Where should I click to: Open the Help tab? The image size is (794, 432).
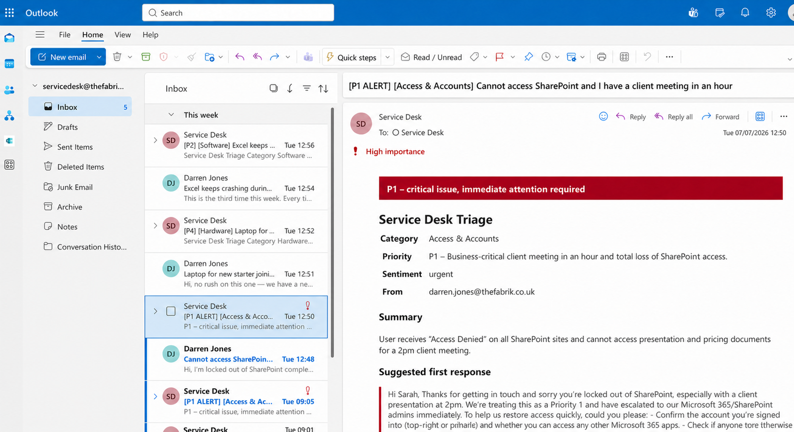pyautogui.click(x=150, y=35)
